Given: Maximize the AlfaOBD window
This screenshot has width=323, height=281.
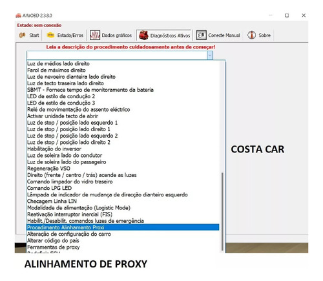Looking at the screenshot, I should 287,16.
